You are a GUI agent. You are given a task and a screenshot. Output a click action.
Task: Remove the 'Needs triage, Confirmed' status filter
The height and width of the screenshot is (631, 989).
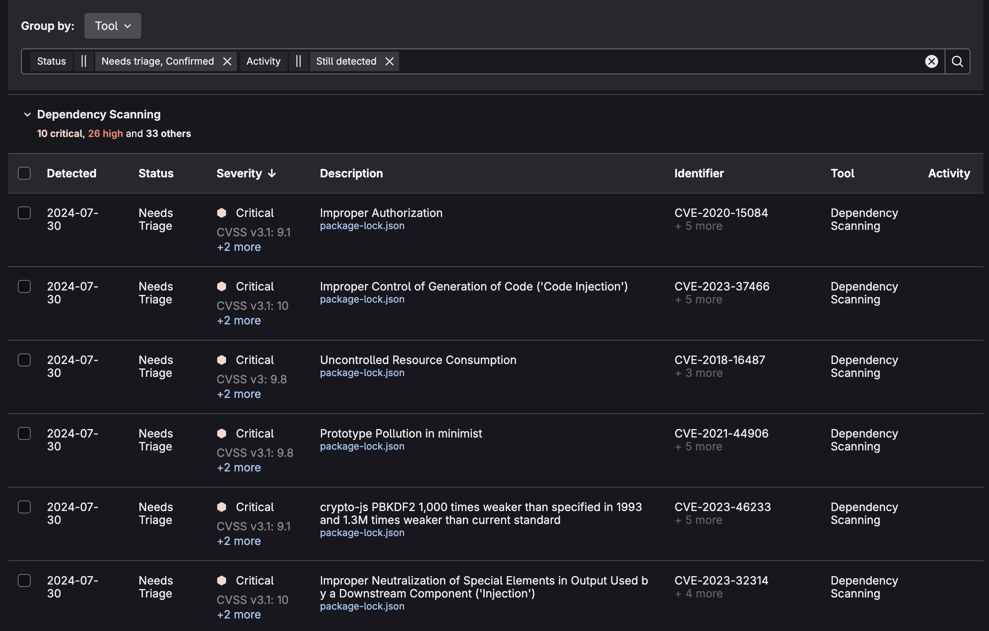pos(228,61)
